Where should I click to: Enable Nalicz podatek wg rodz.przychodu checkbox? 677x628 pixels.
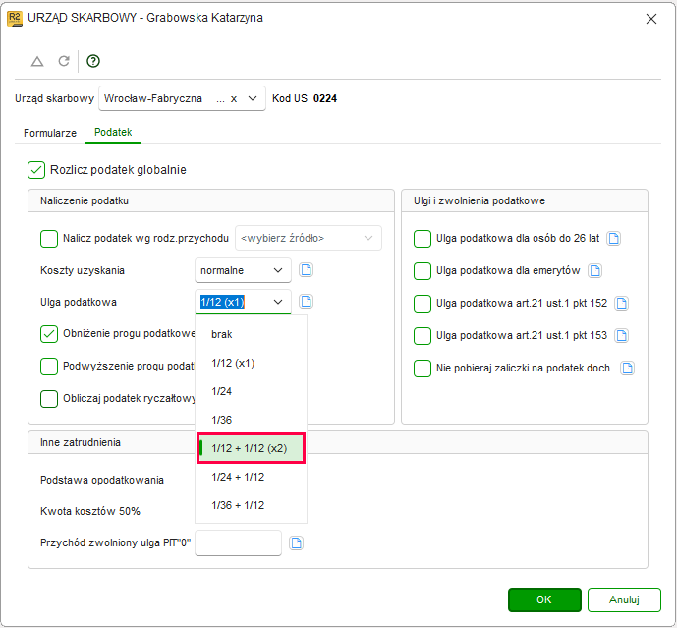coord(49,239)
